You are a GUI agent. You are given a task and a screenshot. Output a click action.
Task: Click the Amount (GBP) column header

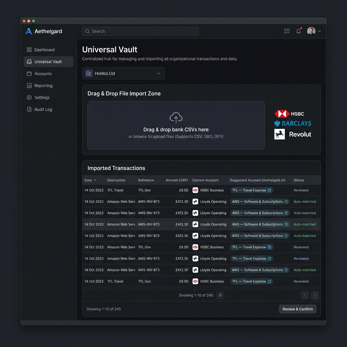coord(177,180)
